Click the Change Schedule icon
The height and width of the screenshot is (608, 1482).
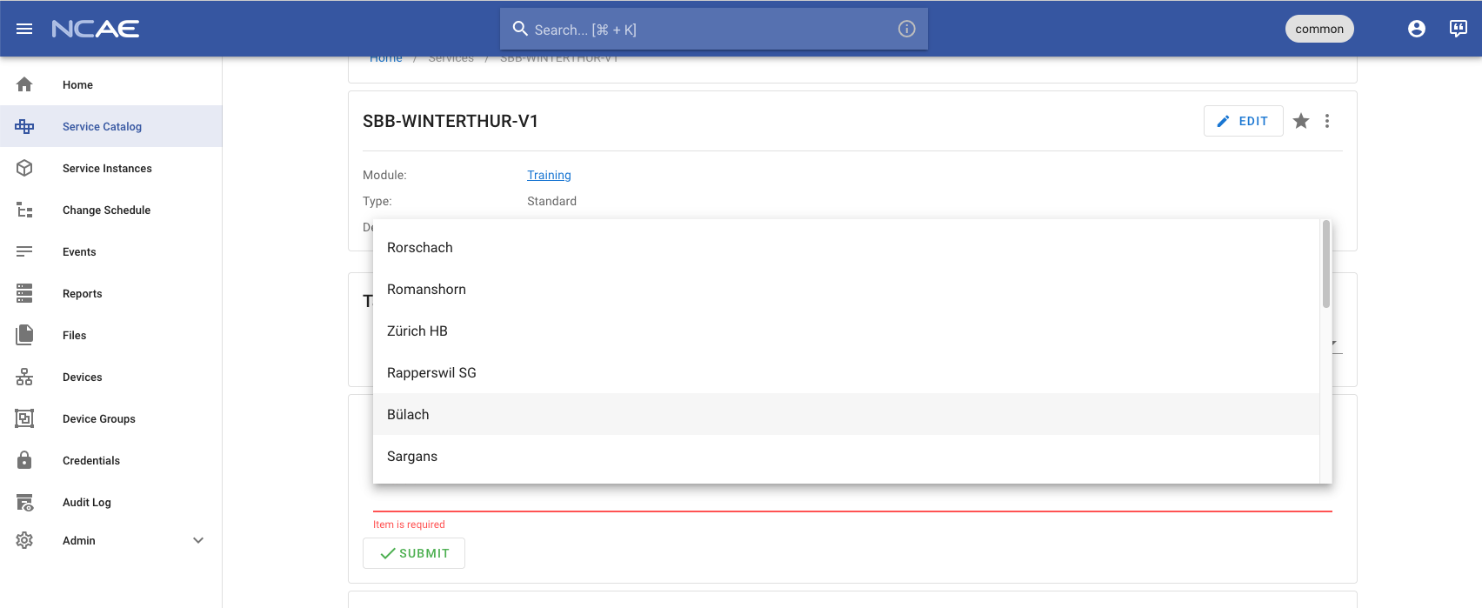click(24, 210)
